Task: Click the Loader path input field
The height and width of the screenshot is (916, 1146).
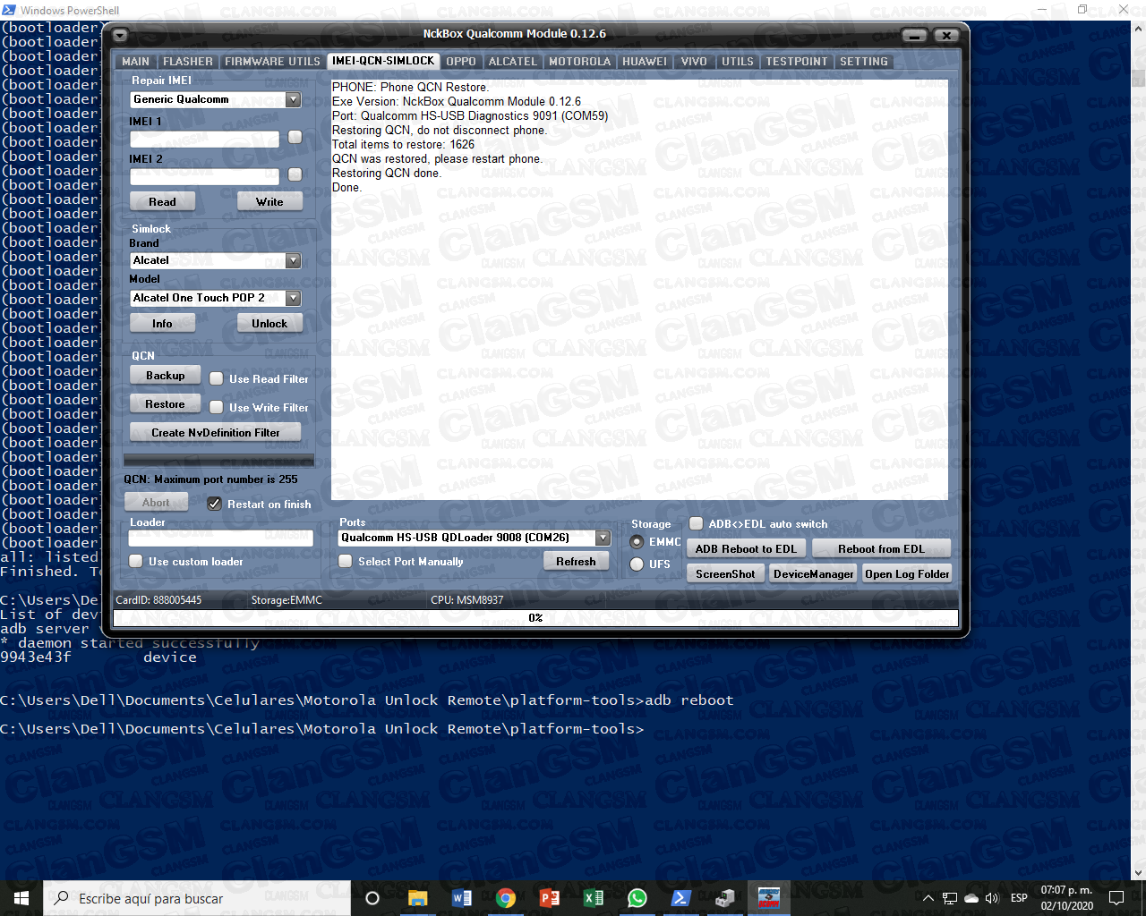Action: click(221, 538)
